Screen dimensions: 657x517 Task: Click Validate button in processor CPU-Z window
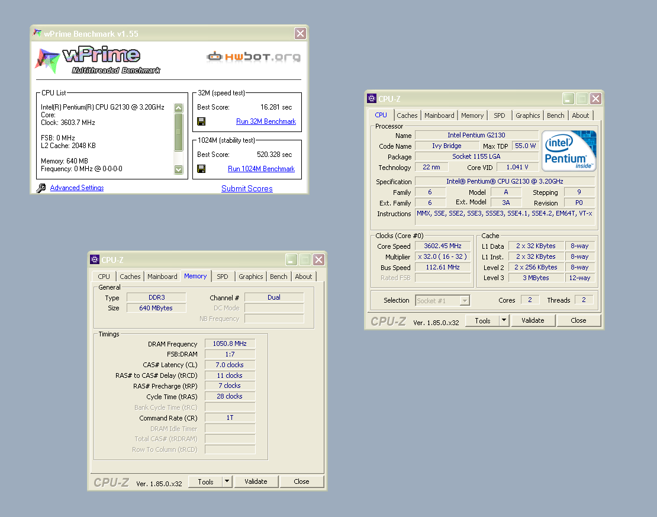[x=533, y=320]
